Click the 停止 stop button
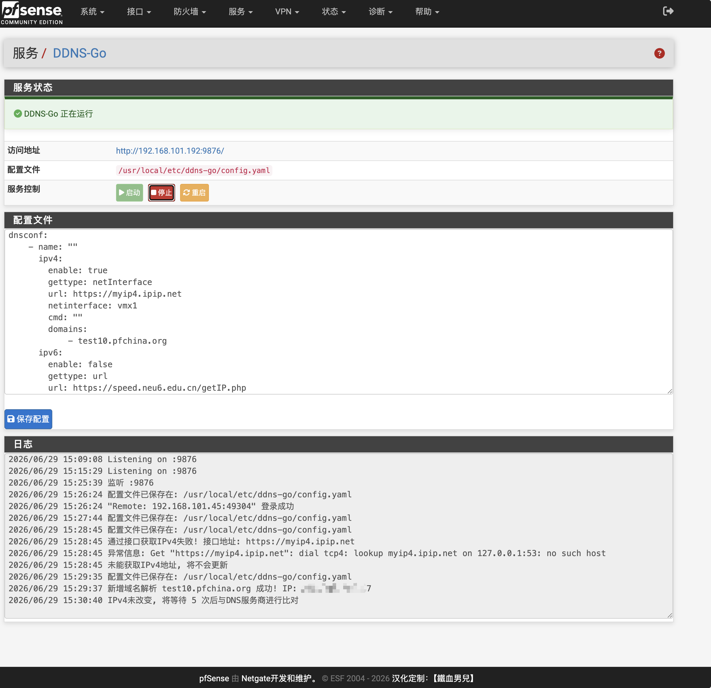711x688 pixels. coord(161,193)
